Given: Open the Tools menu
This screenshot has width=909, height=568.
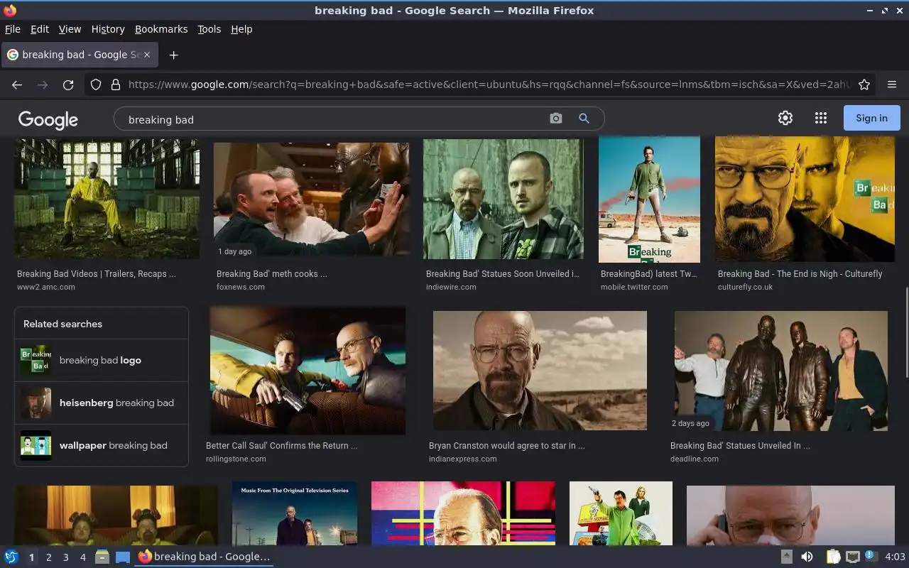Looking at the screenshot, I should pyautogui.click(x=209, y=29).
